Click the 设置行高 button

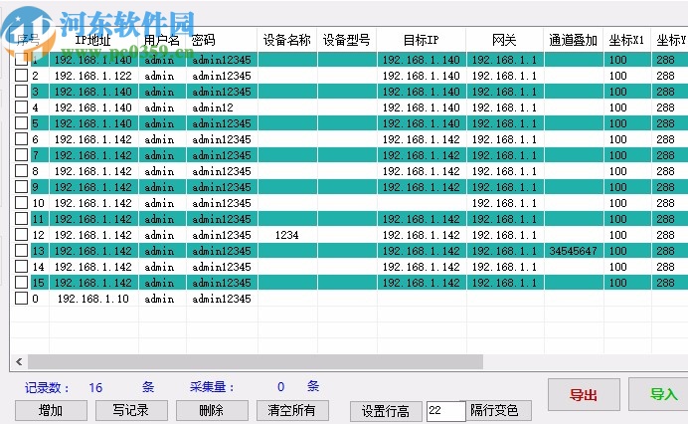(x=386, y=411)
